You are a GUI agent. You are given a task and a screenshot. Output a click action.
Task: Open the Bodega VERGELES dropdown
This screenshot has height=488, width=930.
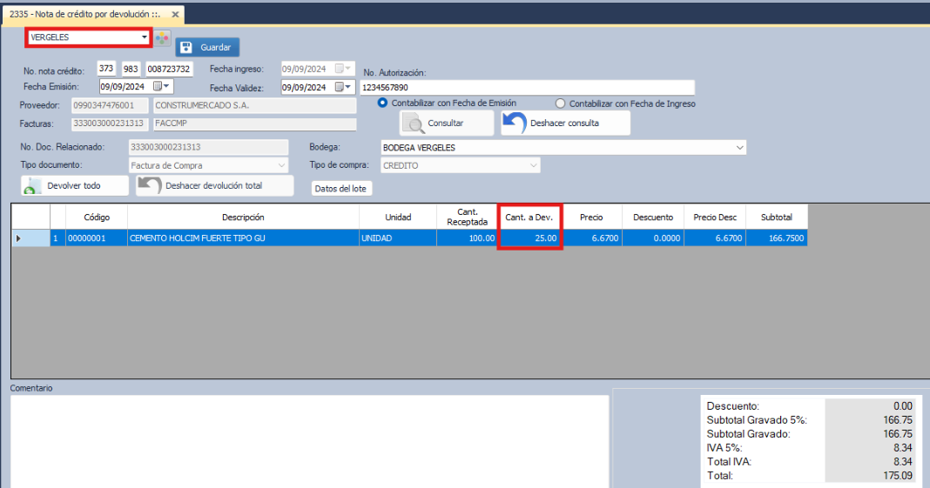point(739,148)
